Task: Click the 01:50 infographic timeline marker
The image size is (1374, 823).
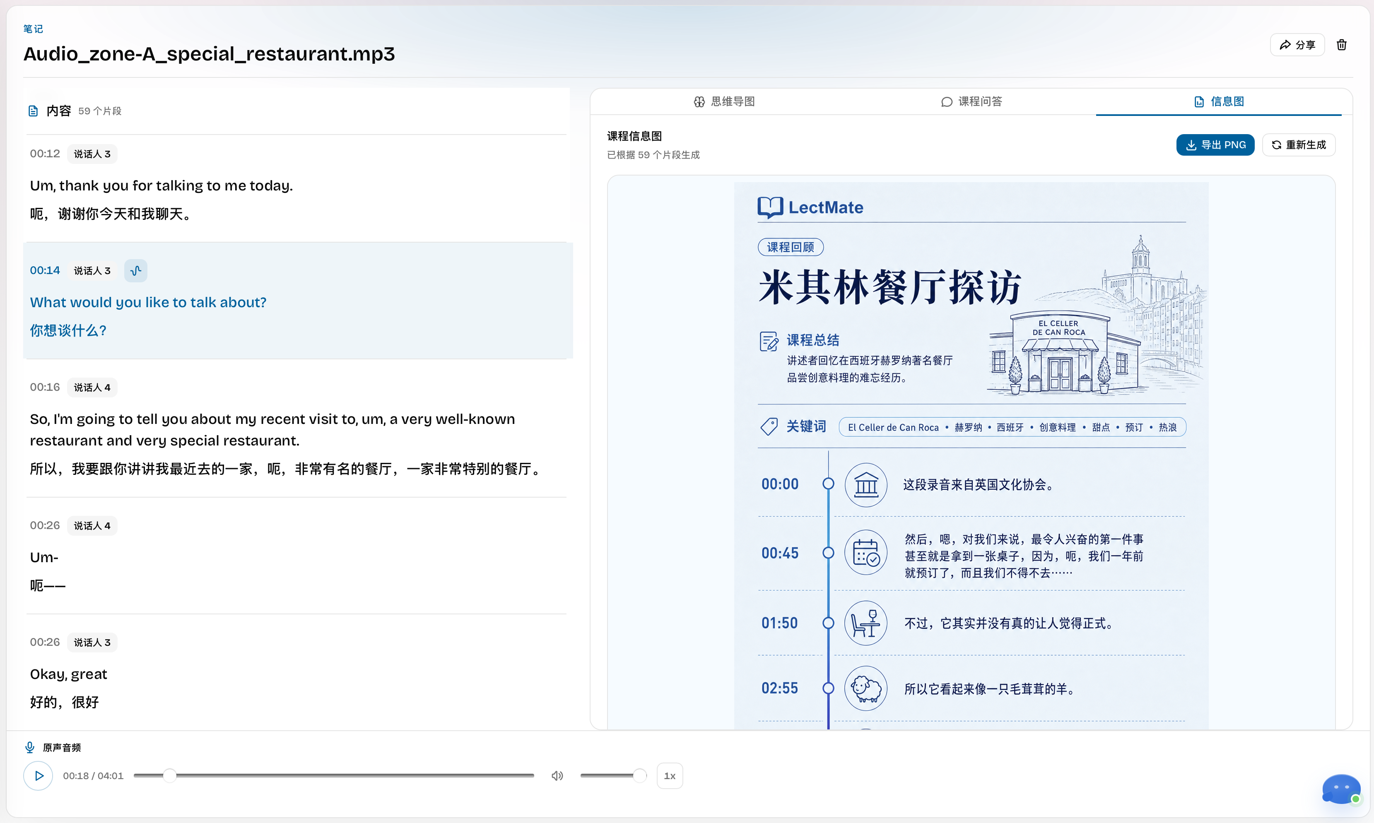Action: [x=828, y=623]
